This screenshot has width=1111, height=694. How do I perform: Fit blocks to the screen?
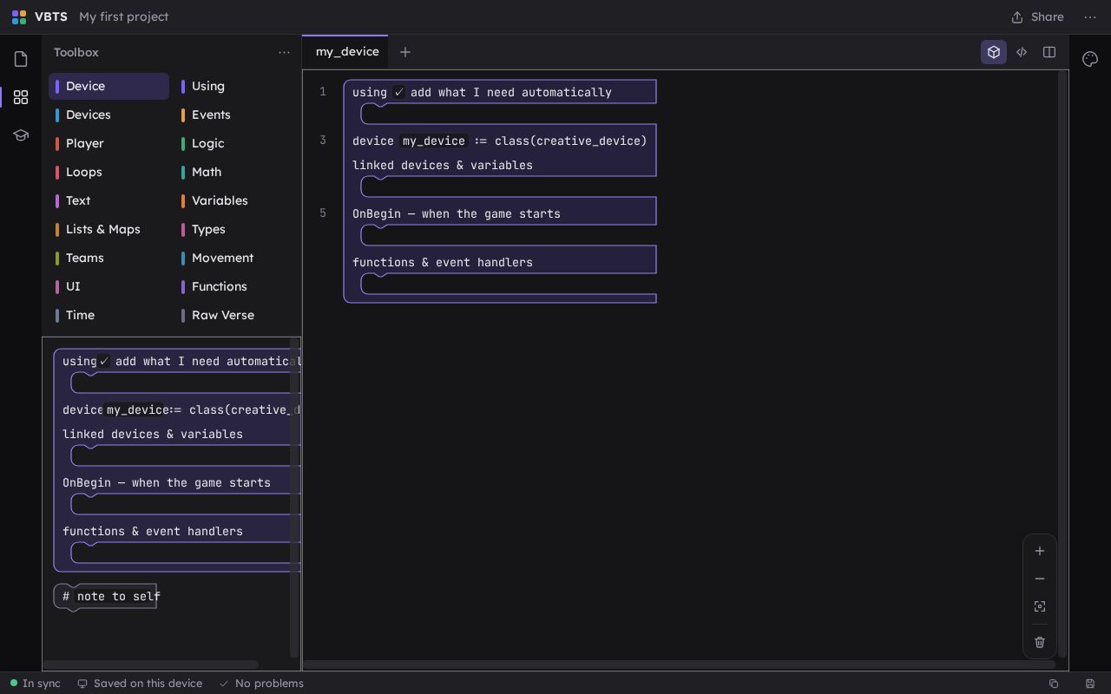coord(1040,606)
